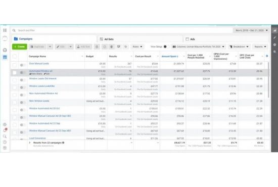
Task: Tick checkbox for Window Leads Old Interest row
Action: pyautogui.click(x=15, y=80)
